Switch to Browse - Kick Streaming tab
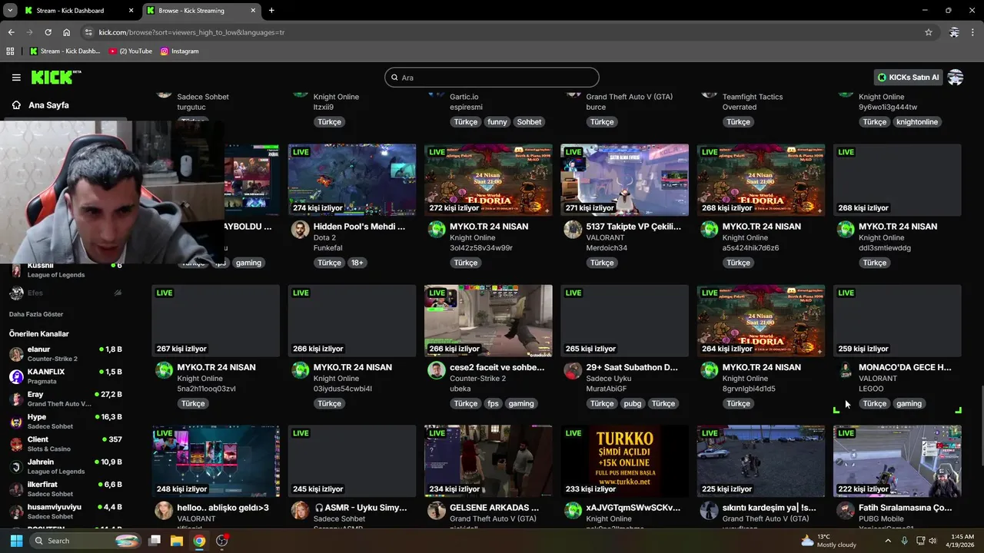The height and width of the screenshot is (553, 984). pyautogui.click(x=201, y=11)
